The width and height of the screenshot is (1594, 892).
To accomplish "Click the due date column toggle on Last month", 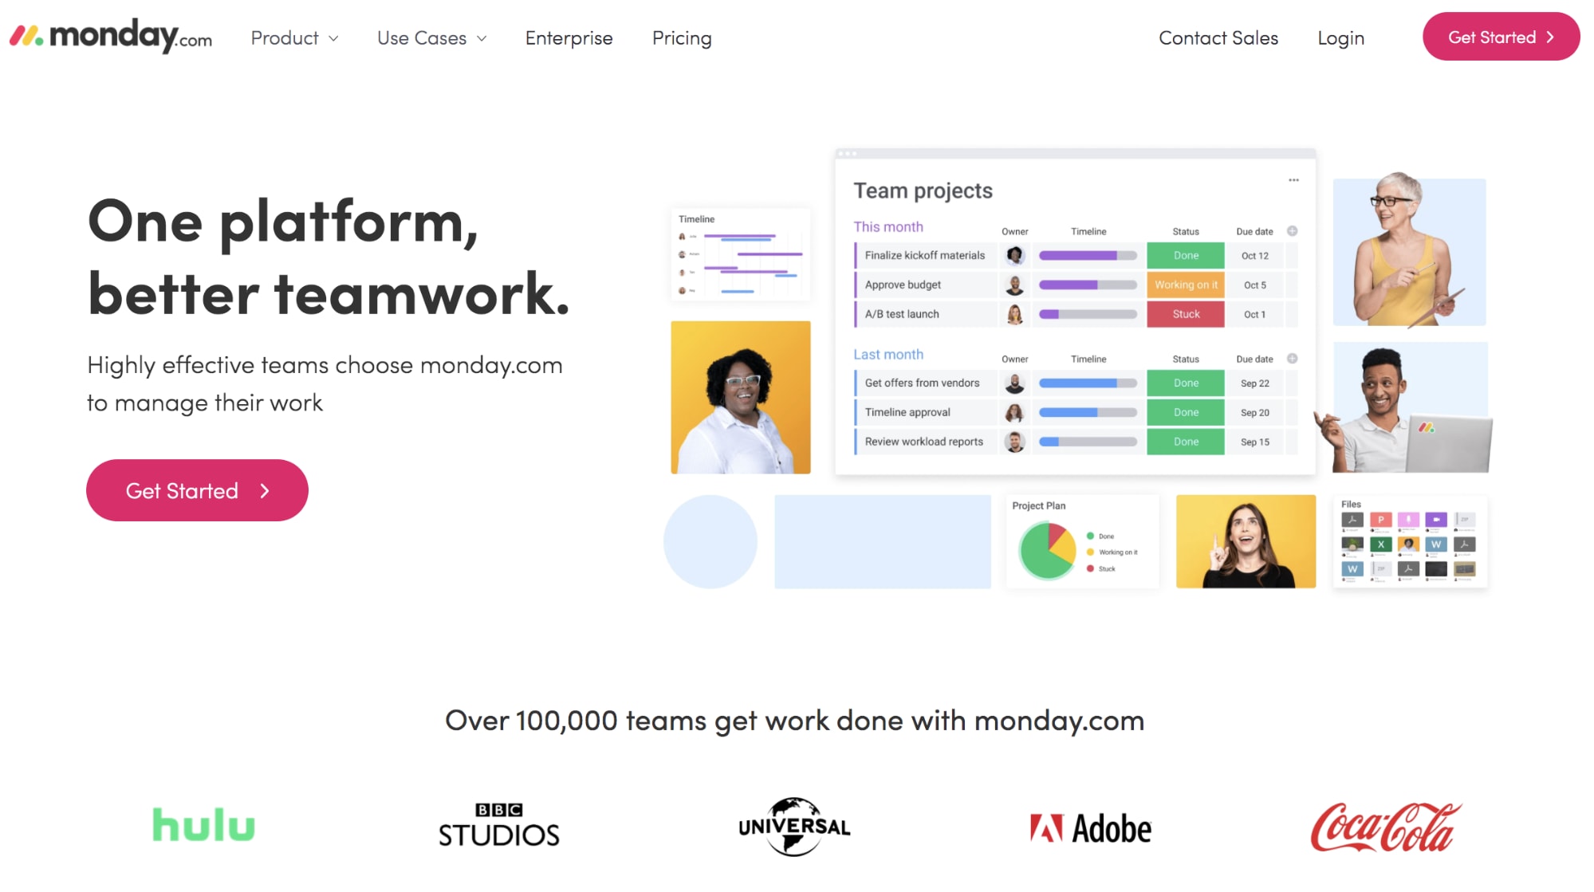I will coord(1293,359).
